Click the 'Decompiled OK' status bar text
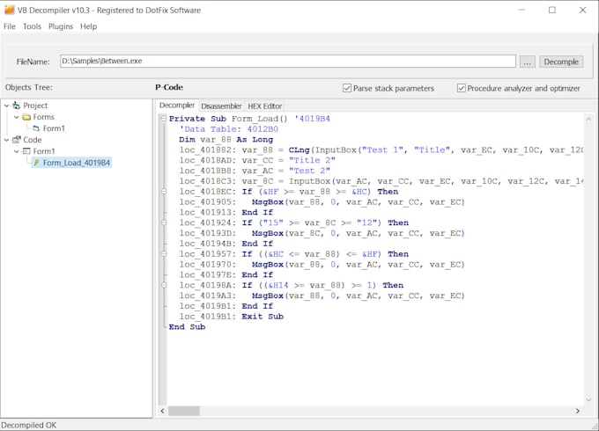The width and height of the screenshot is (599, 431). [29, 425]
